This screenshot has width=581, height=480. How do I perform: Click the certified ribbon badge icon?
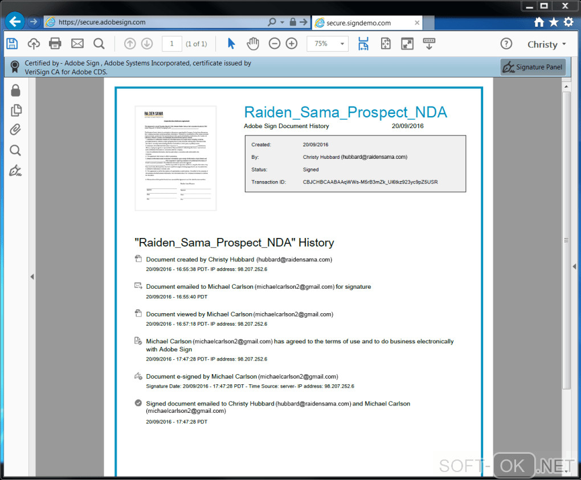click(x=15, y=67)
